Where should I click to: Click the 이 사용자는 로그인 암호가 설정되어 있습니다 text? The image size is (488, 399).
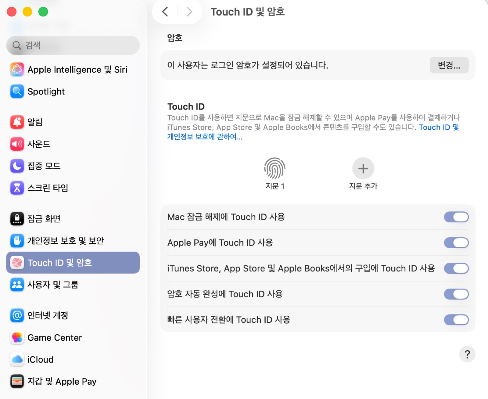pyautogui.click(x=248, y=65)
